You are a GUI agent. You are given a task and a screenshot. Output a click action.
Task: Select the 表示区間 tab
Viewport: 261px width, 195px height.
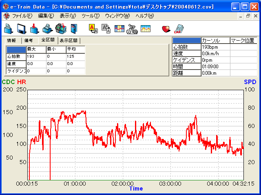pyautogui.click(x=69, y=41)
